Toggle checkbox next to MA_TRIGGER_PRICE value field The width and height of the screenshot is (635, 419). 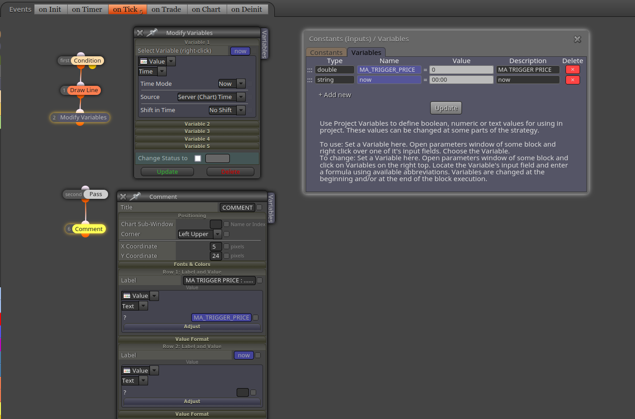tap(255, 318)
